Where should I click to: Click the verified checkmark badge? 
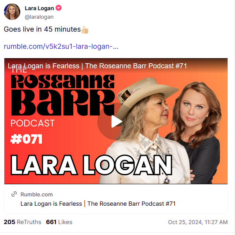click(x=59, y=8)
